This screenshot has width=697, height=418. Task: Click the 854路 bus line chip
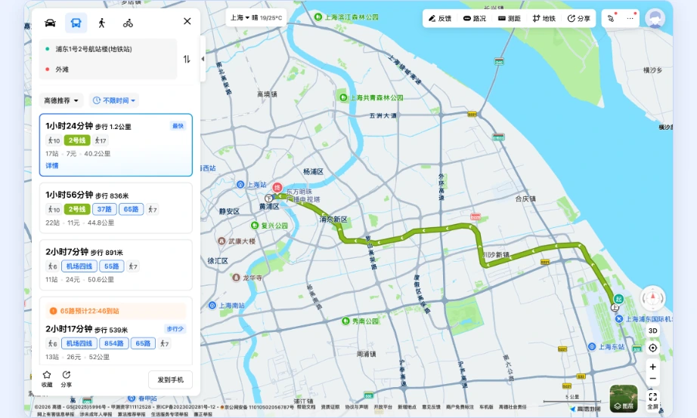[x=114, y=343]
